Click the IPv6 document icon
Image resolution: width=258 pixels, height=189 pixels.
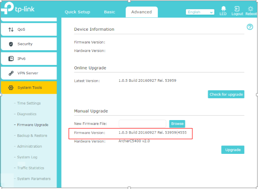pyautogui.click(x=11, y=59)
